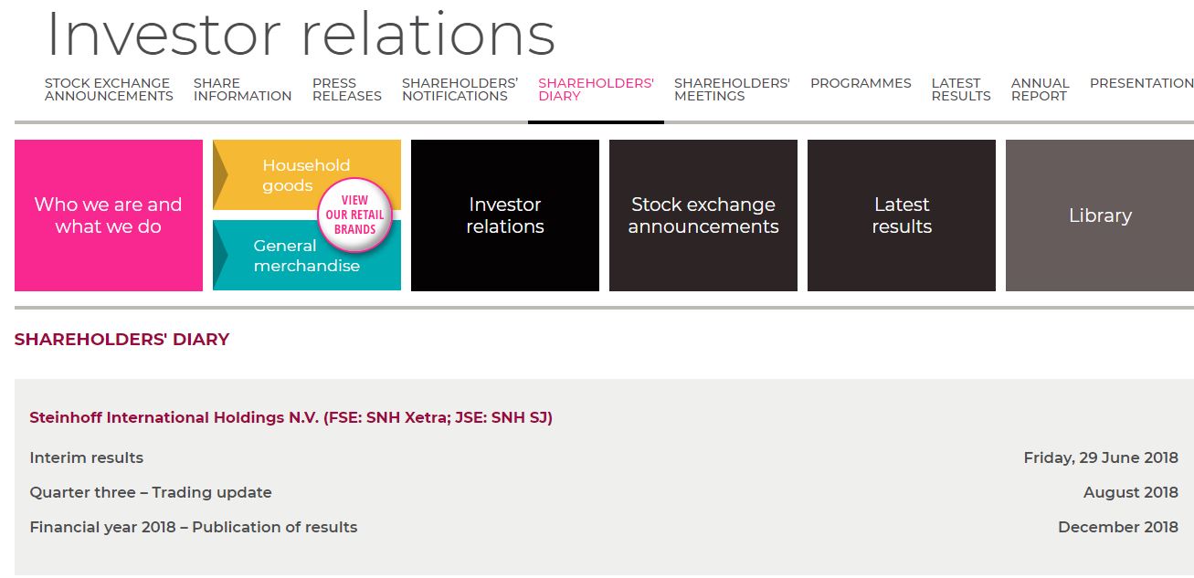This screenshot has height=578, width=1194.
Task: Switch to the 'Shareholders' Meetings' tab
Action: click(x=731, y=89)
